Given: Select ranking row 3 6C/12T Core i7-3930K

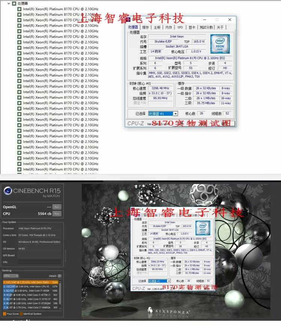Looking at the screenshot, I should pos(30,291).
